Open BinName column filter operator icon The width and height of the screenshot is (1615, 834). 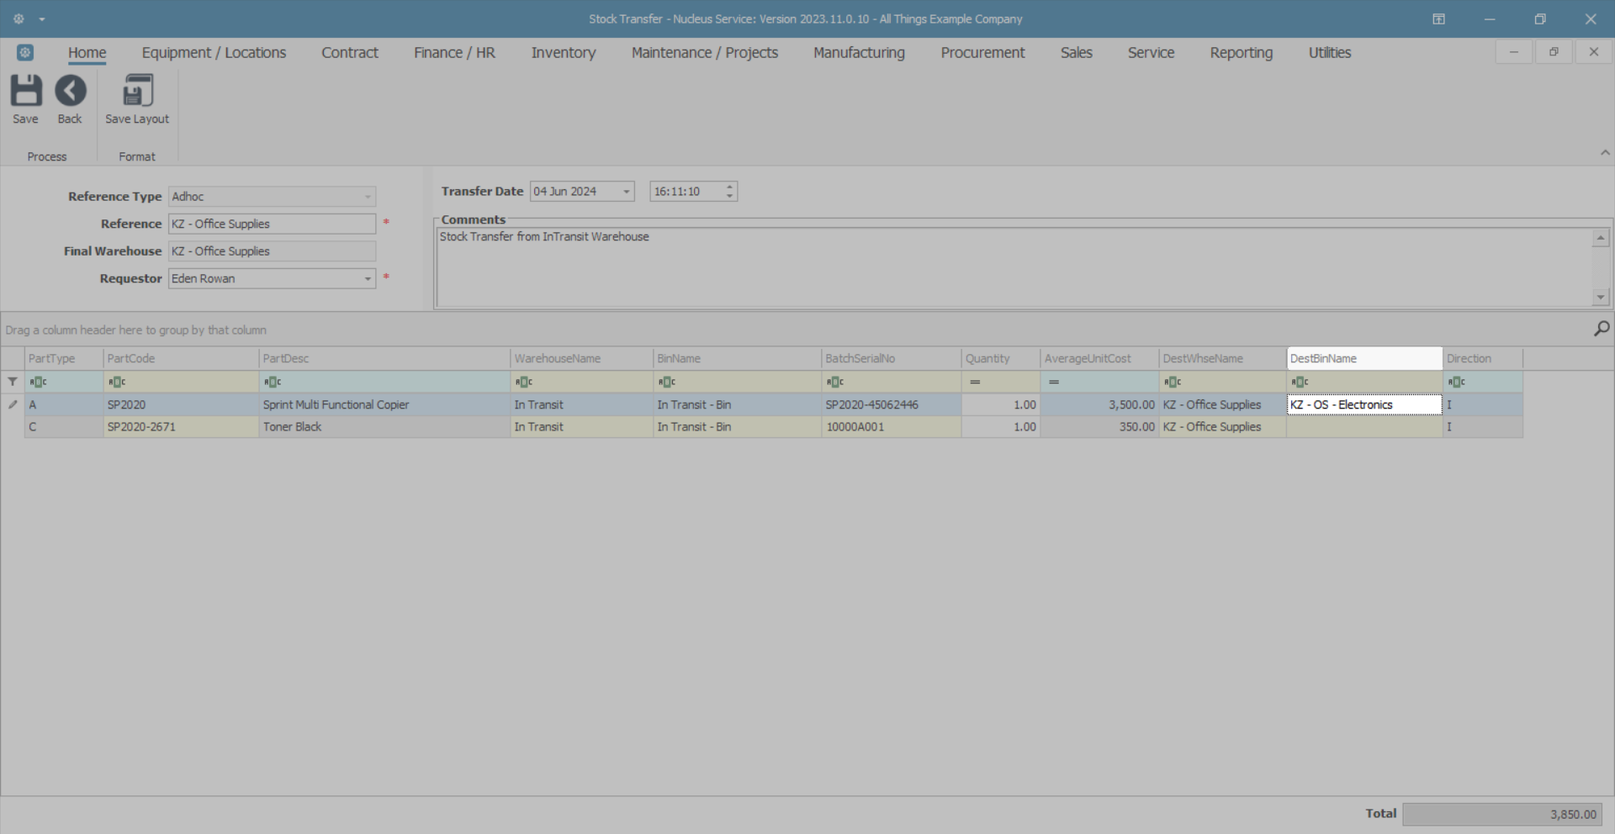click(667, 382)
